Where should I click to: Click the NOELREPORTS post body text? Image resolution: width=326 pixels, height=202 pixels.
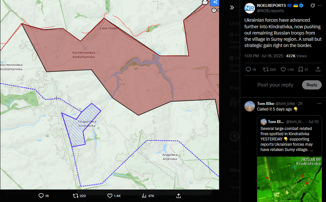283,33
